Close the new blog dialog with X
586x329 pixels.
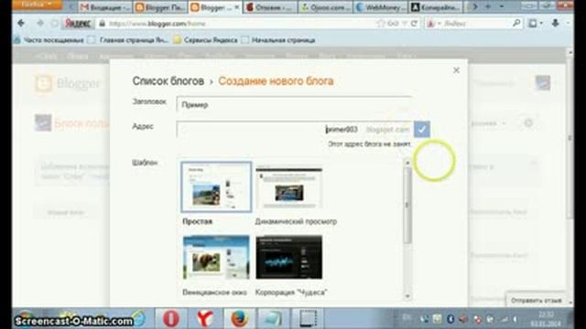click(x=456, y=70)
